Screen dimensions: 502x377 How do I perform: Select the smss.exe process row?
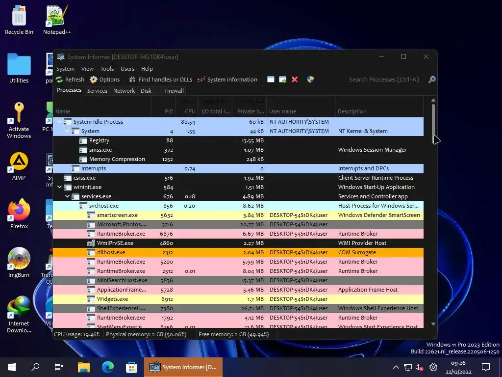click(x=238, y=150)
